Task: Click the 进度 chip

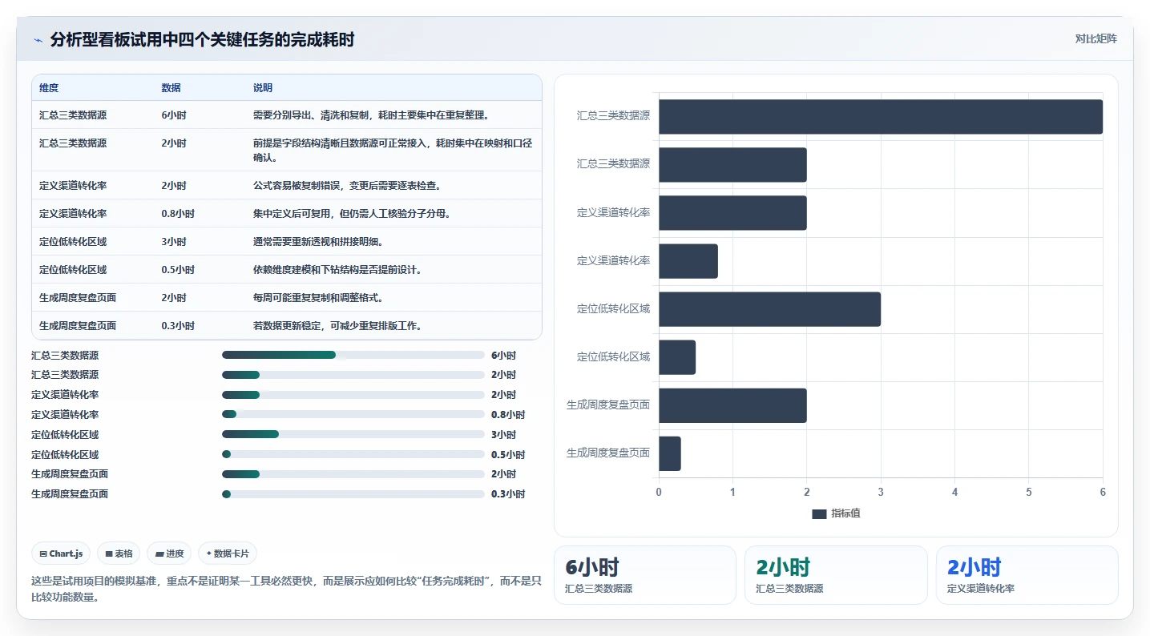Action: click(x=169, y=553)
